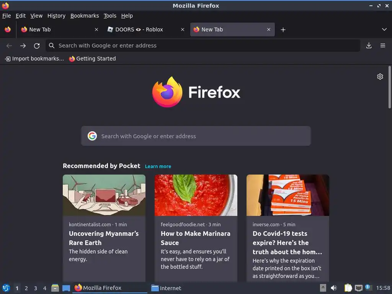Open the Help menu

(127, 16)
